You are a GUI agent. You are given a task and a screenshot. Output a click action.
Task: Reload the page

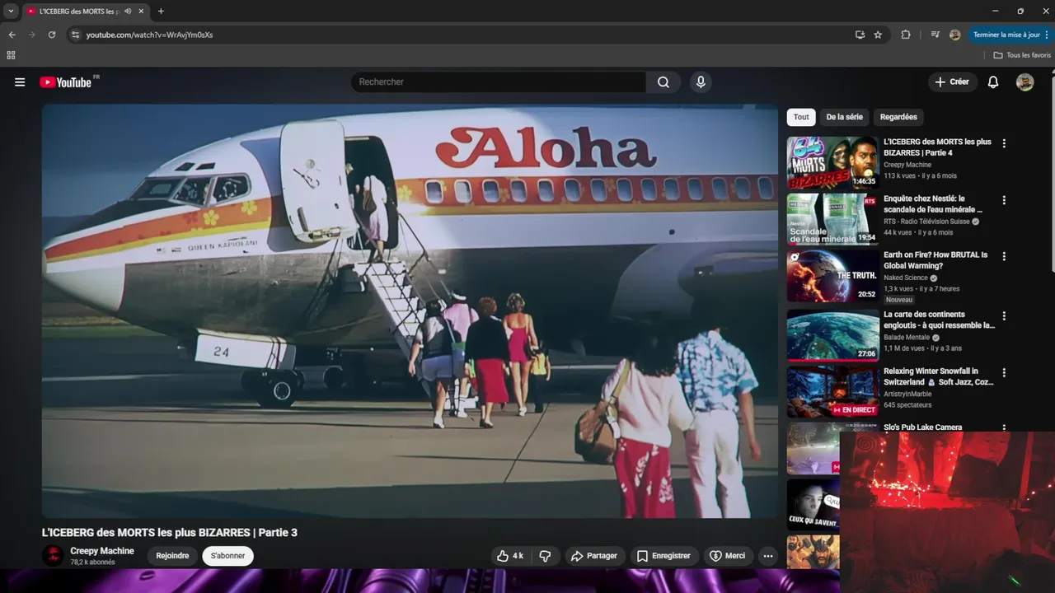52,35
